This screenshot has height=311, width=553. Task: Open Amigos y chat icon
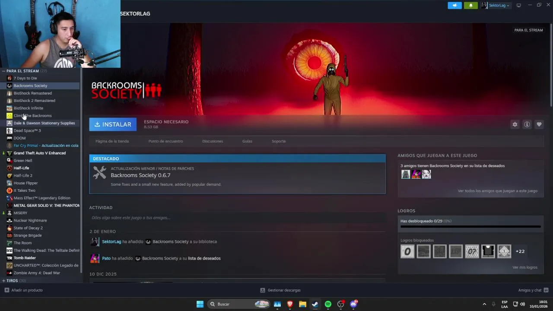point(546,290)
